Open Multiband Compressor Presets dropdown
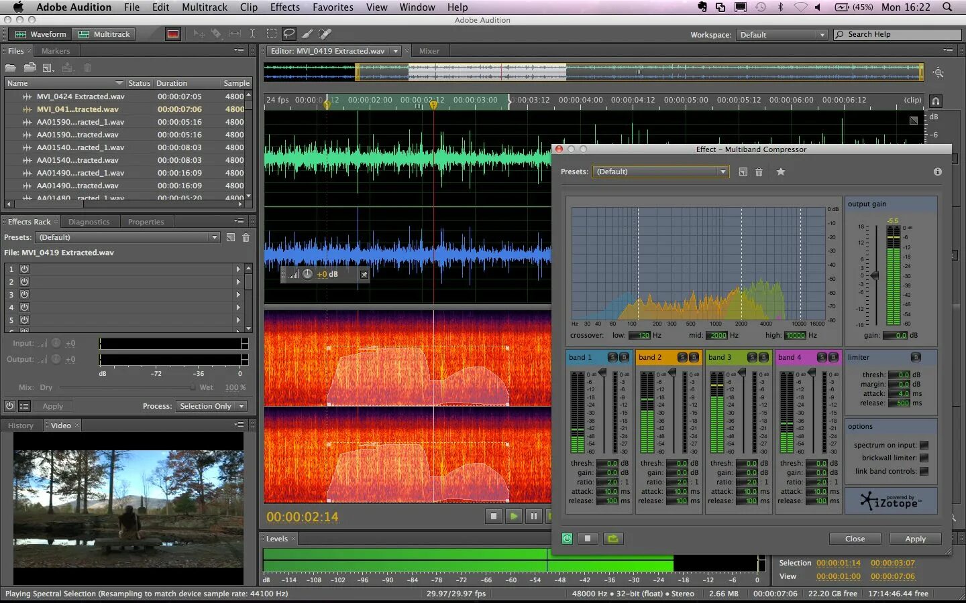Image resolution: width=966 pixels, height=603 pixels. (660, 172)
